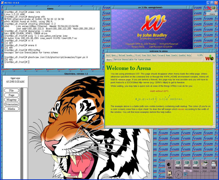The image size is (219, 180).
Task: Click Open.. in the Arena toolbar
Action: click(x=114, y=55)
